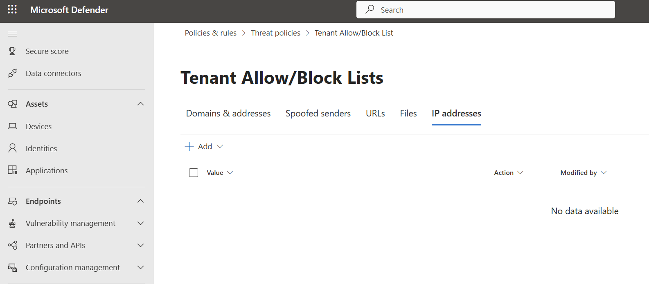
Task: Switch to the Spoofed senders tab
Action: tap(318, 113)
